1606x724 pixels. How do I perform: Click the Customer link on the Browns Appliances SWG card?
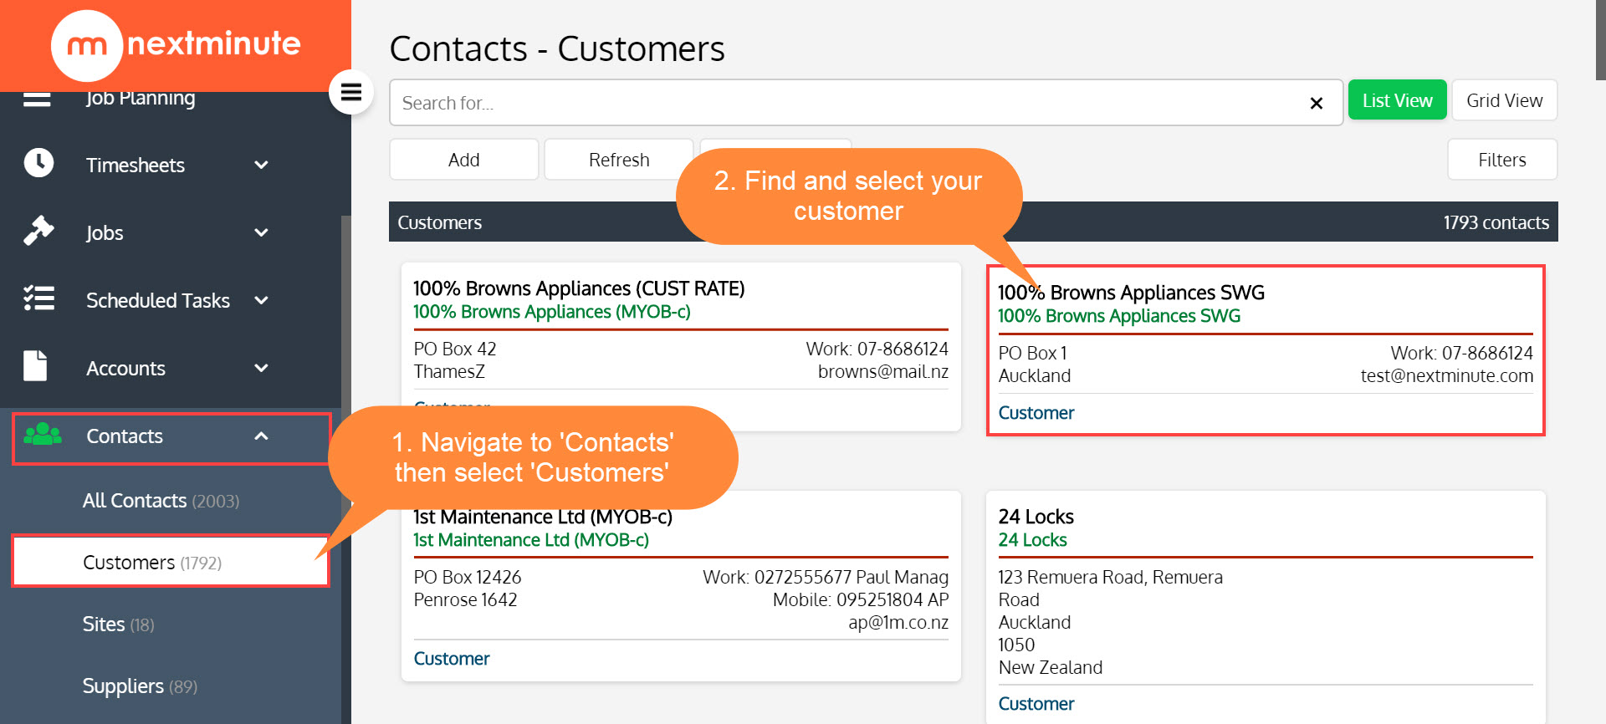pyautogui.click(x=1036, y=413)
